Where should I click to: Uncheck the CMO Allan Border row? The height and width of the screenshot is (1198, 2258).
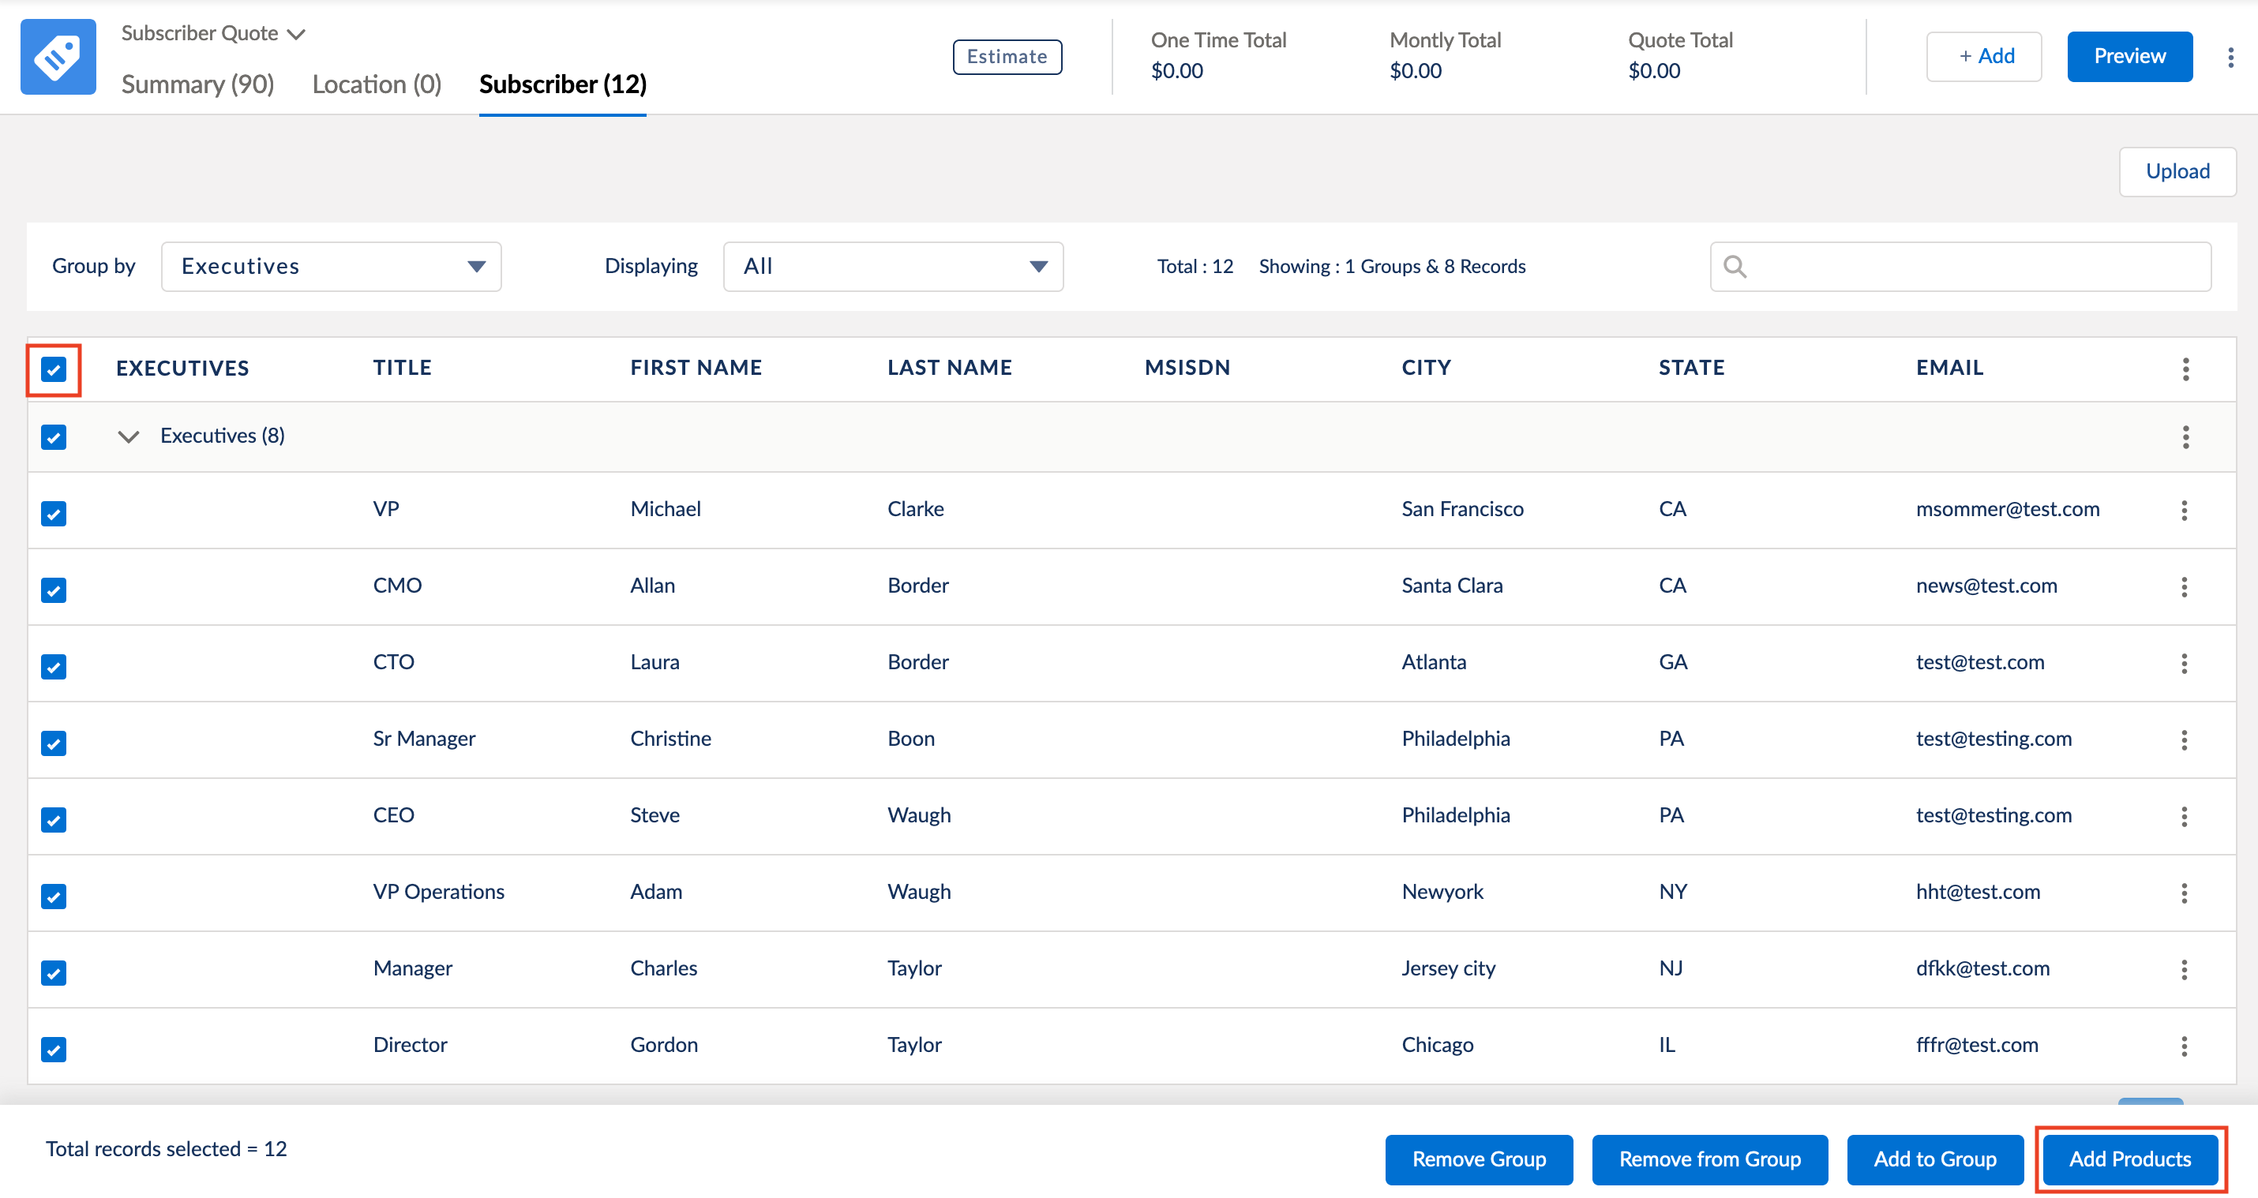(54, 590)
